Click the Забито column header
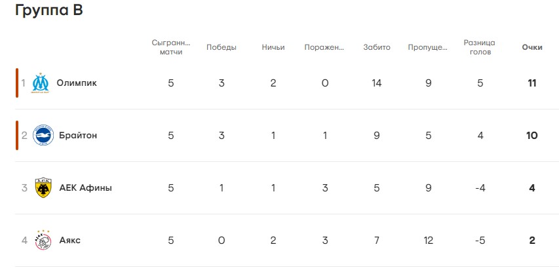The image size is (559, 276). click(x=377, y=47)
